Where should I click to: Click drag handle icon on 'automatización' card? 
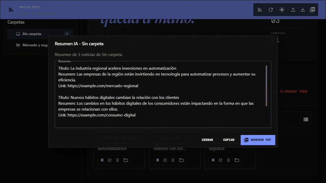[x=117, y=160]
